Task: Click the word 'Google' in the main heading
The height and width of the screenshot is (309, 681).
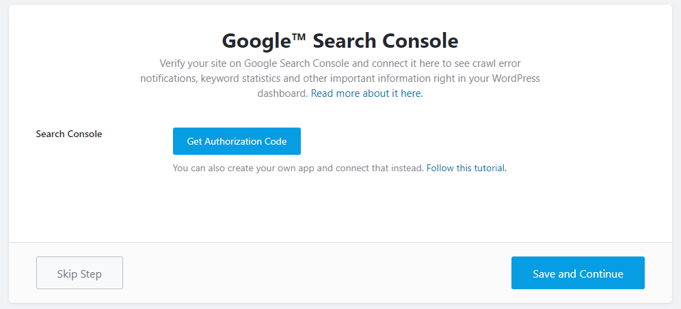Action: click(x=255, y=41)
